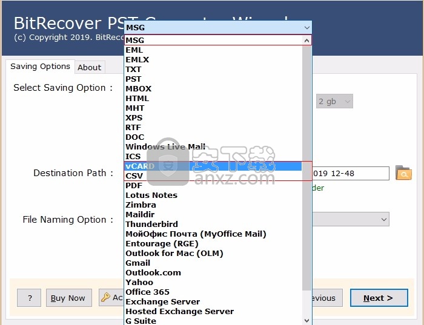
Task: Select Outlook for Mac (OLM) option
Action: point(213,254)
